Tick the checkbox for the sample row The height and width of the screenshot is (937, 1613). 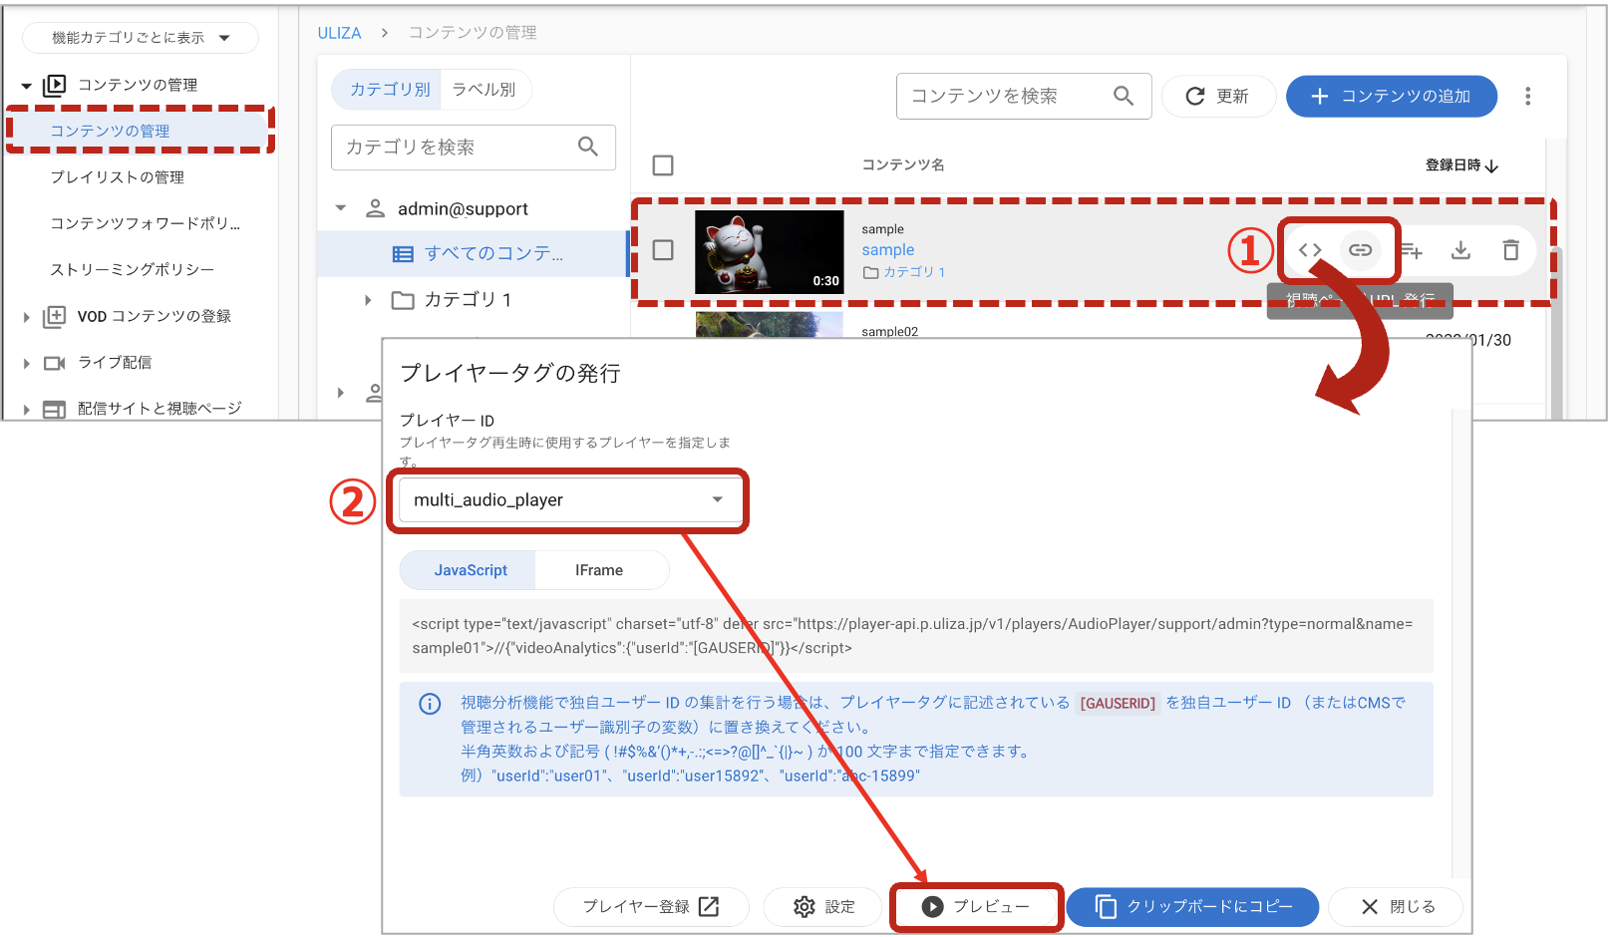[663, 250]
